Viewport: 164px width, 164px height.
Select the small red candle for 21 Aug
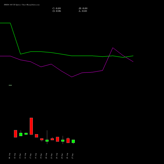[52, 139]
